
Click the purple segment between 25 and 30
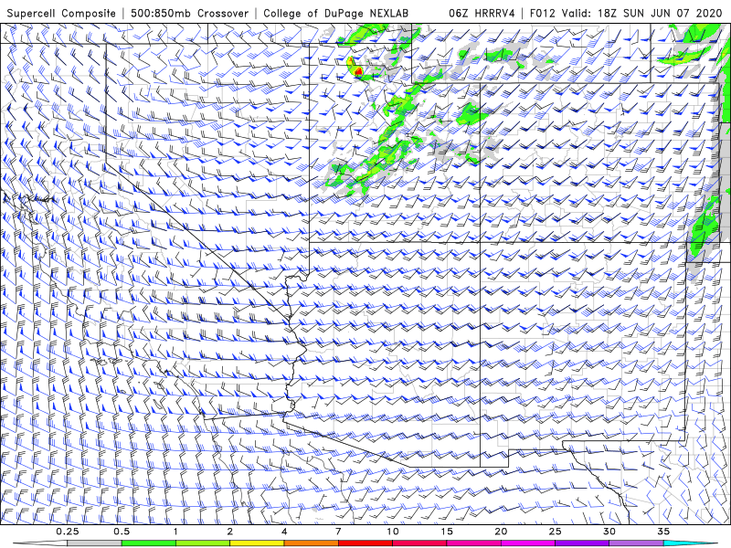[582, 543]
